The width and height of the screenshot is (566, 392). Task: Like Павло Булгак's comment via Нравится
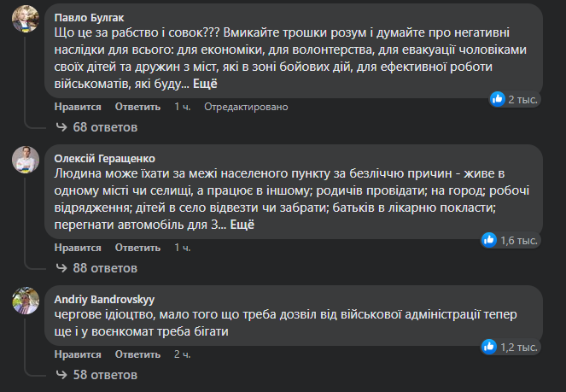click(78, 107)
